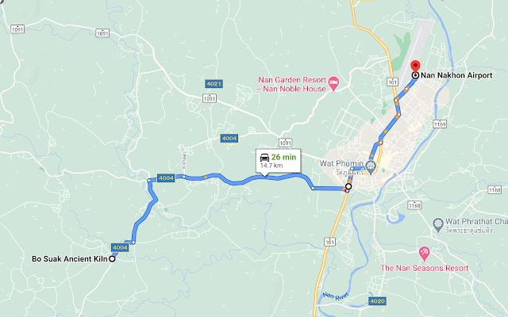Select the 14.7 km distance text
This screenshot has width=508, height=317.
click(271, 166)
